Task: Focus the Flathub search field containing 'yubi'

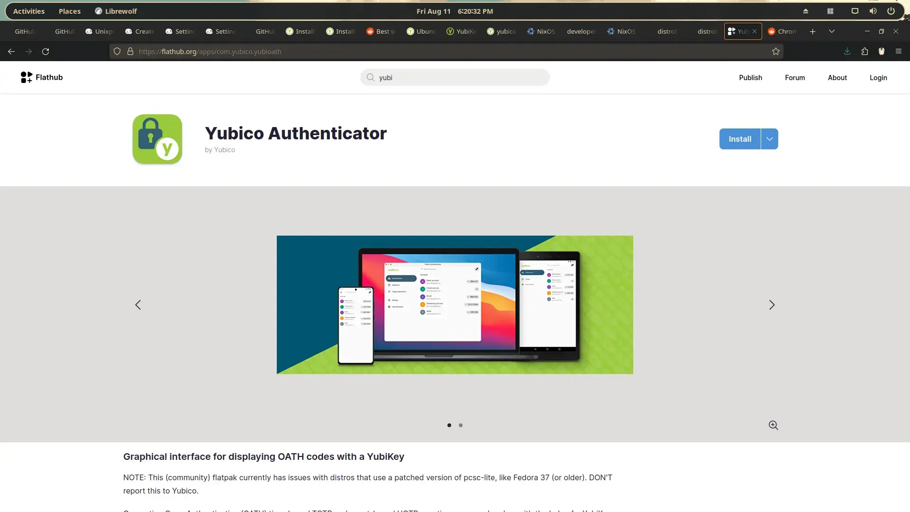Action: tap(455, 78)
